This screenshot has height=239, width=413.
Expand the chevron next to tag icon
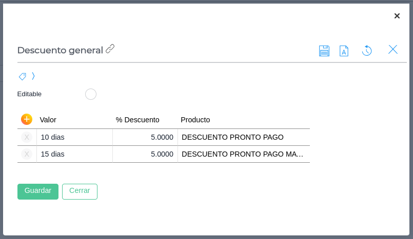tap(33, 76)
